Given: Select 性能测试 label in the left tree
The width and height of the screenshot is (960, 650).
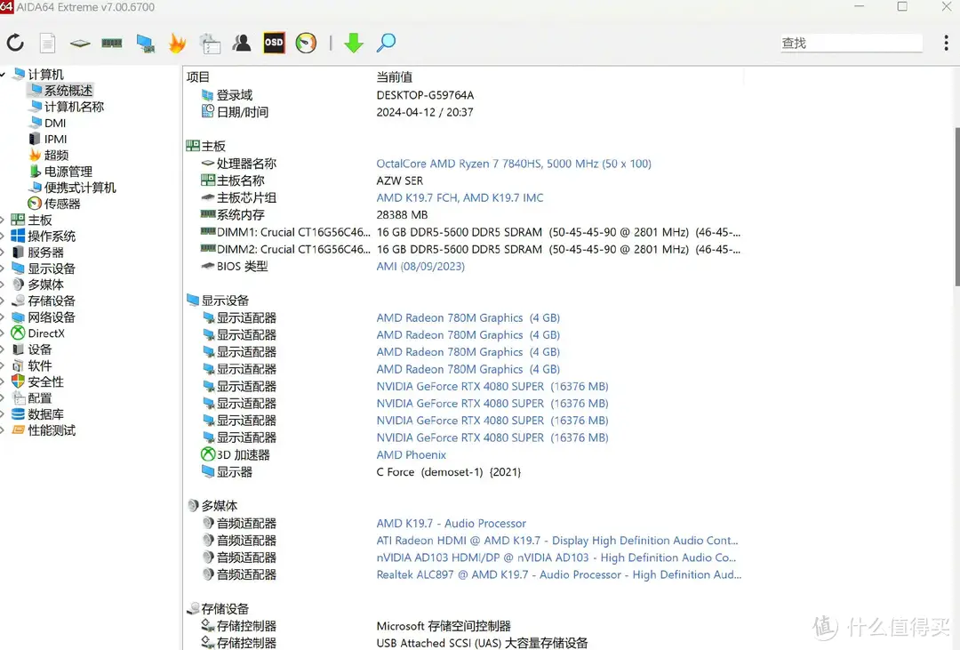Looking at the screenshot, I should [52, 430].
